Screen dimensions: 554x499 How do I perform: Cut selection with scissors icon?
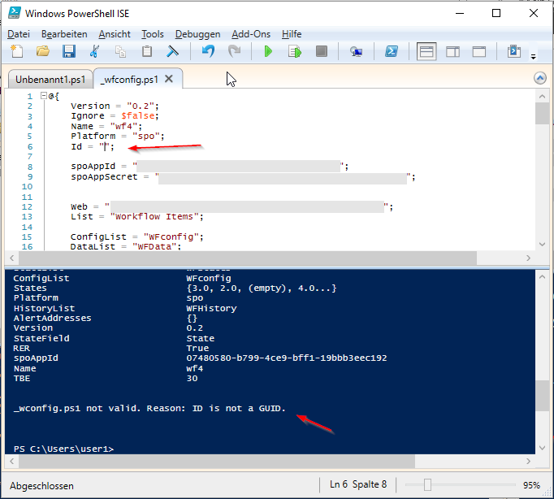click(x=94, y=51)
